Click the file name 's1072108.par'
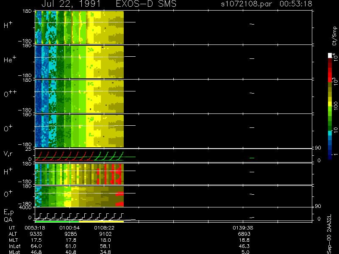339x254 pixels. pos(246,4)
